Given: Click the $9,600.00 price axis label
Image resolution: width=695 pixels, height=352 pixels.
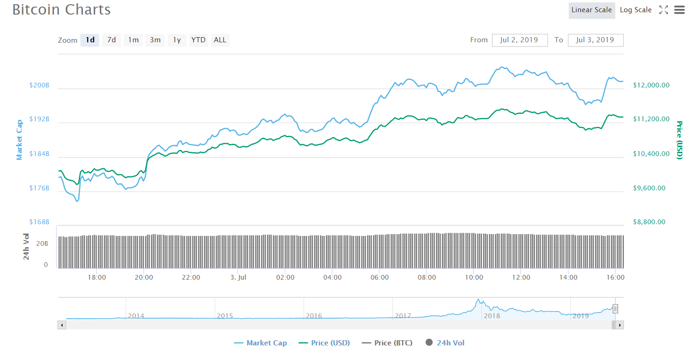Looking at the screenshot, I should 649,188.
